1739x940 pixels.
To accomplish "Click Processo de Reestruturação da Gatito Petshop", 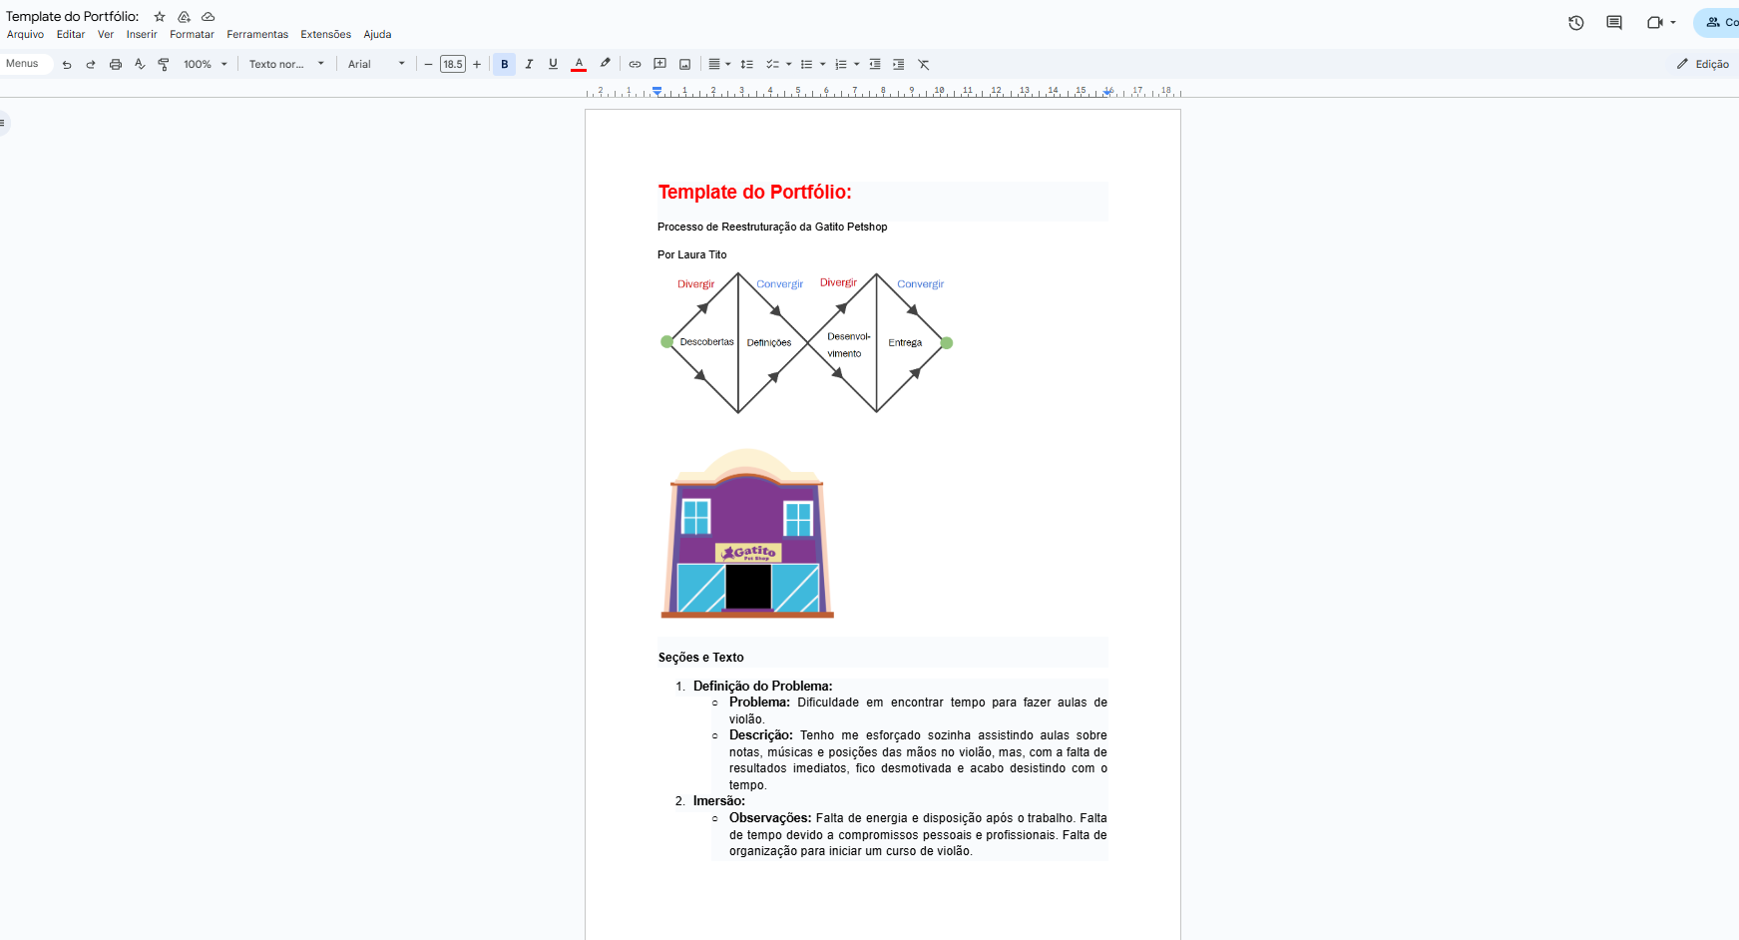I will pos(772,228).
